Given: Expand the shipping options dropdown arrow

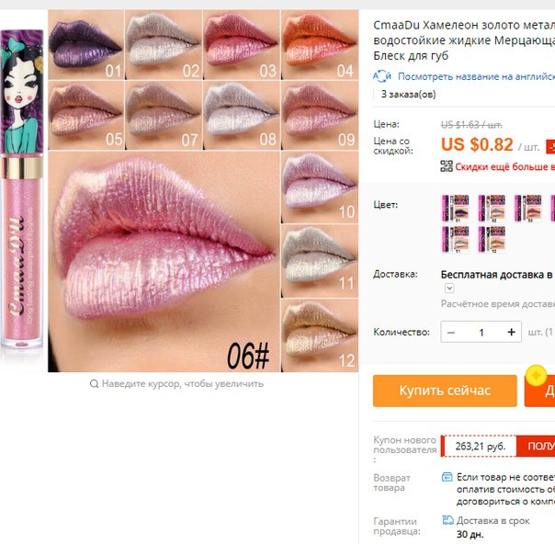Looking at the screenshot, I should click(449, 289).
